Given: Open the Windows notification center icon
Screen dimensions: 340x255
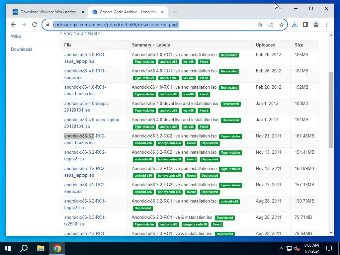Looking at the screenshot, I should point(329,248).
